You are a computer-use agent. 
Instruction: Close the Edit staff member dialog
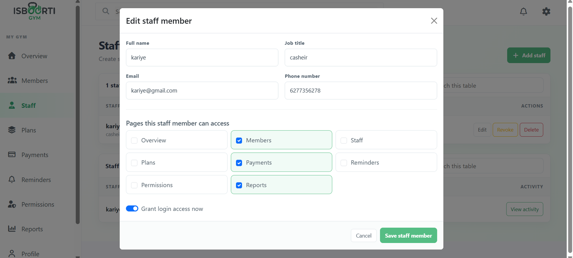point(434,21)
